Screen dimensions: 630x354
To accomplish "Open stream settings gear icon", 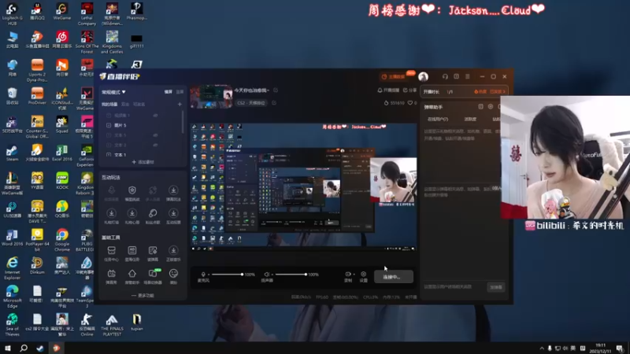I will point(363,274).
